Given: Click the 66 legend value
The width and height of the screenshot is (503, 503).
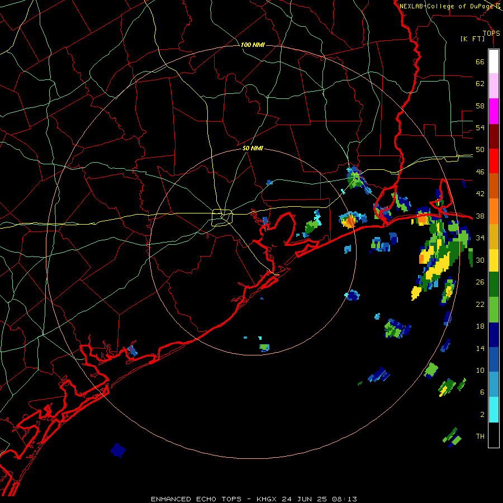Looking at the screenshot, I should point(480,62).
